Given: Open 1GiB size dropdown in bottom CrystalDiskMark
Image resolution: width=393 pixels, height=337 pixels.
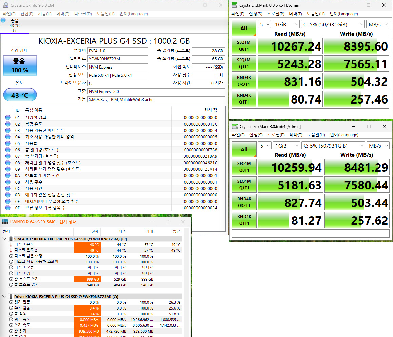Looking at the screenshot, I should point(286,146).
